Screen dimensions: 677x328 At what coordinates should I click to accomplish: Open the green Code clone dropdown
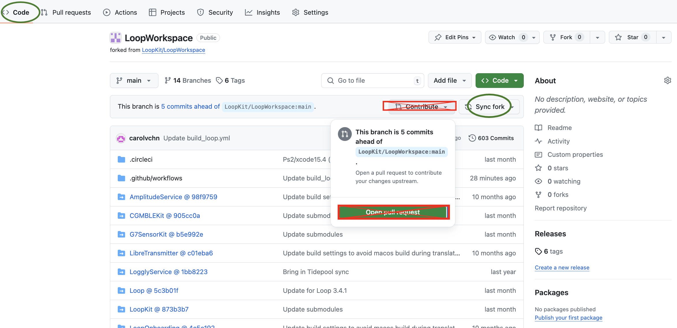coord(500,80)
